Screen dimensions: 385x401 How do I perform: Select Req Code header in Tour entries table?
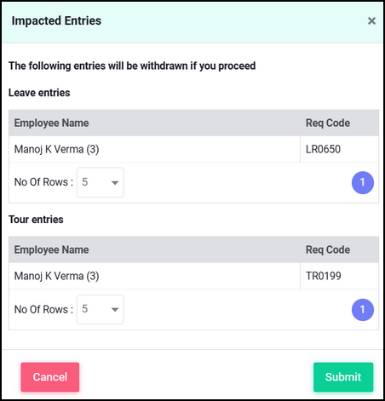328,249
